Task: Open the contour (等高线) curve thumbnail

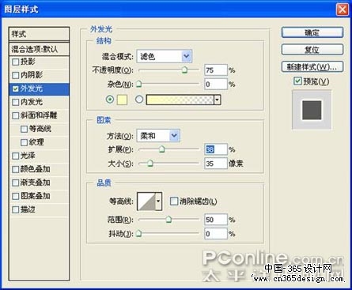Action: [x=146, y=201]
